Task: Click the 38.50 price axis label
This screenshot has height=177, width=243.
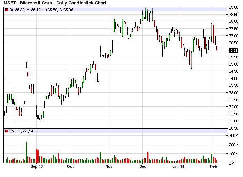Action: pos(234,15)
